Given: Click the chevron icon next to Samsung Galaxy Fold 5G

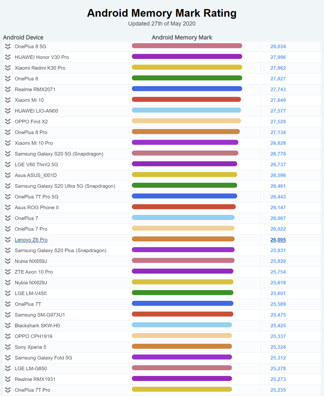Looking at the screenshot, I should coord(8,358).
